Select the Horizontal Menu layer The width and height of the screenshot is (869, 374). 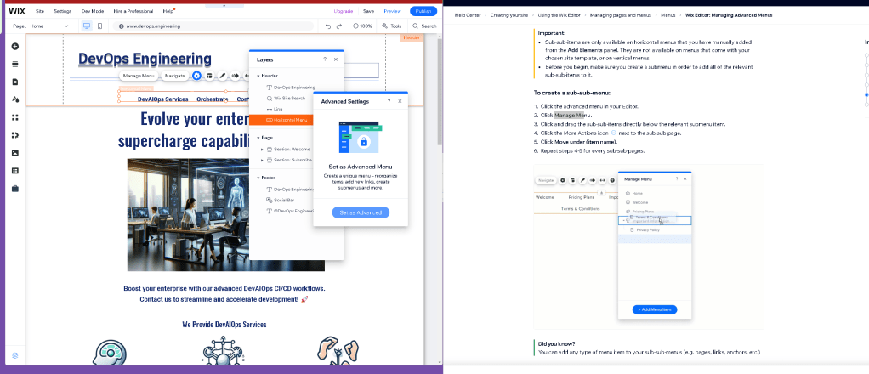pos(281,120)
